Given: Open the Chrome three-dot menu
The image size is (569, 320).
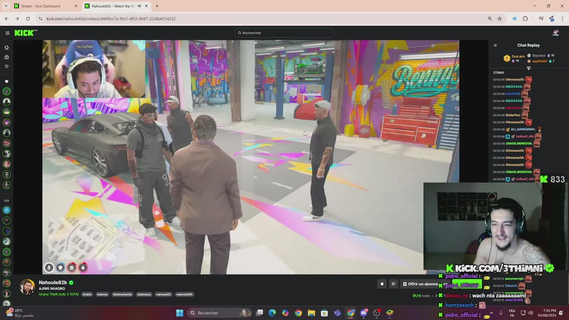Looking at the screenshot, I should point(562,19).
